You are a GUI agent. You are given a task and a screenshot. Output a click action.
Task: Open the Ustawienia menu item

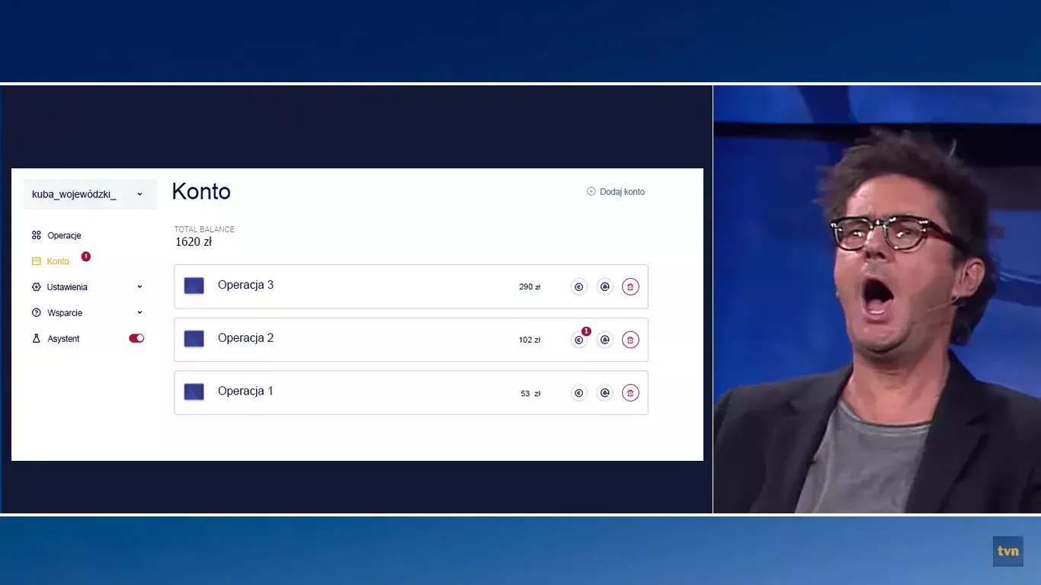pos(67,287)
